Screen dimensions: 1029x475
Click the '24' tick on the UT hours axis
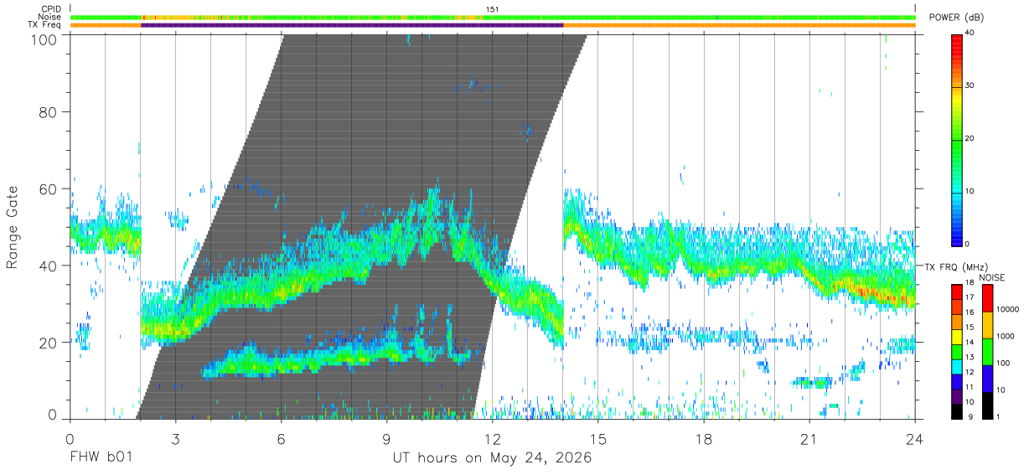[914, 437]
